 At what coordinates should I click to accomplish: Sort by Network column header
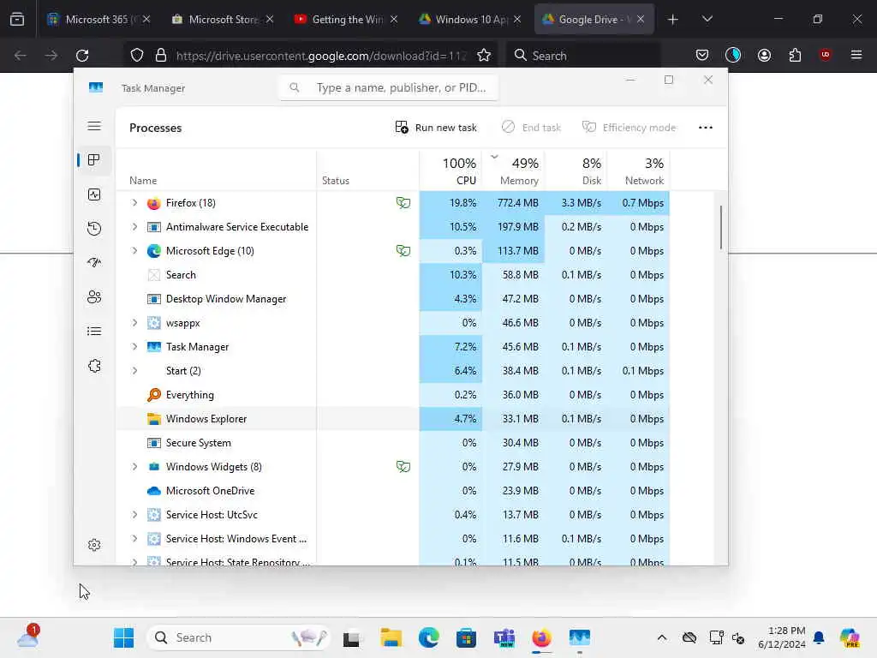click(x=638, y=170)
